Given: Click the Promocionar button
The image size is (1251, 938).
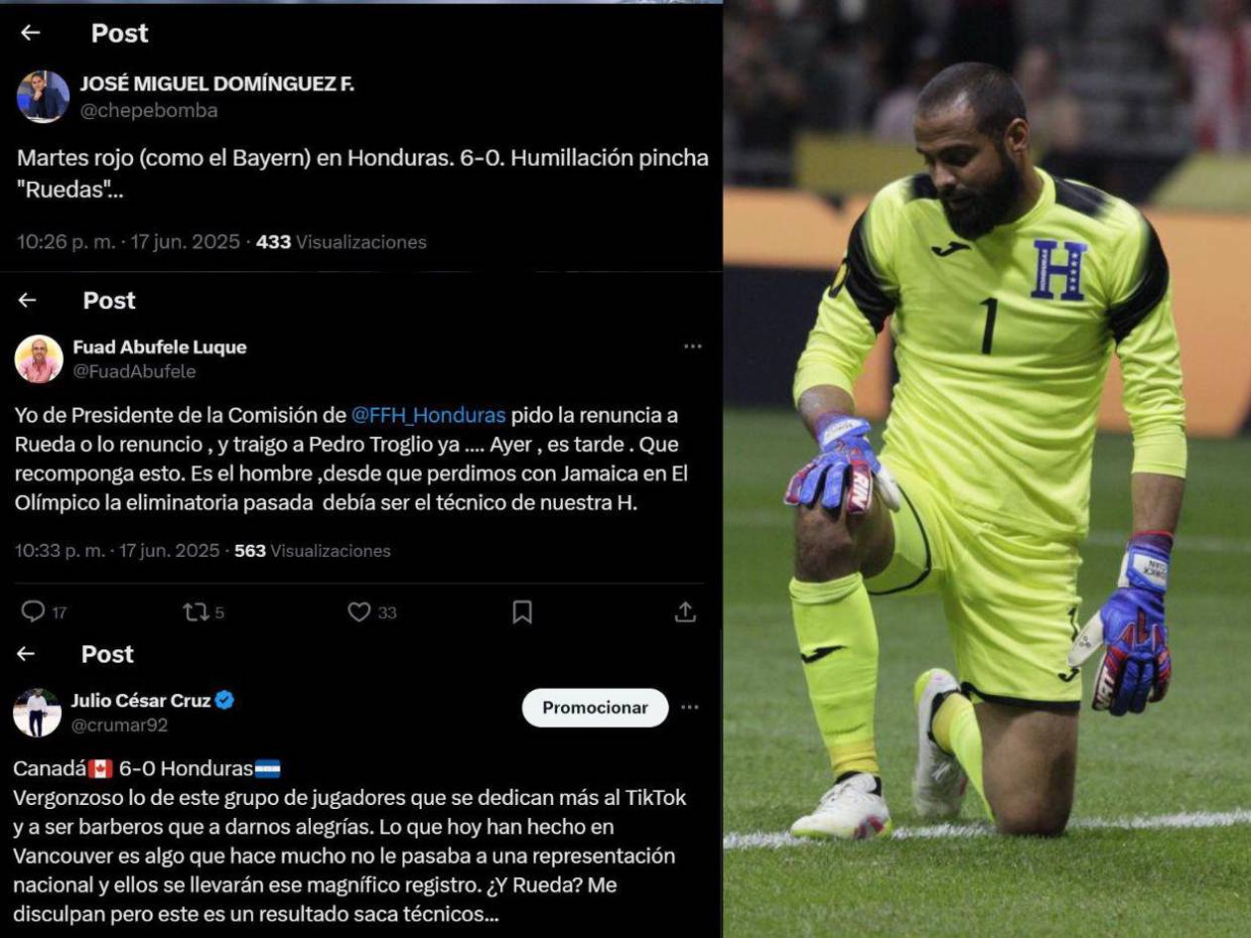Looking at the screenshot, I should (x=595, y=708).
